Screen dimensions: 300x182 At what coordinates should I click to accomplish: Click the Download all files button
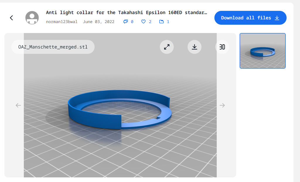[250, 18]
